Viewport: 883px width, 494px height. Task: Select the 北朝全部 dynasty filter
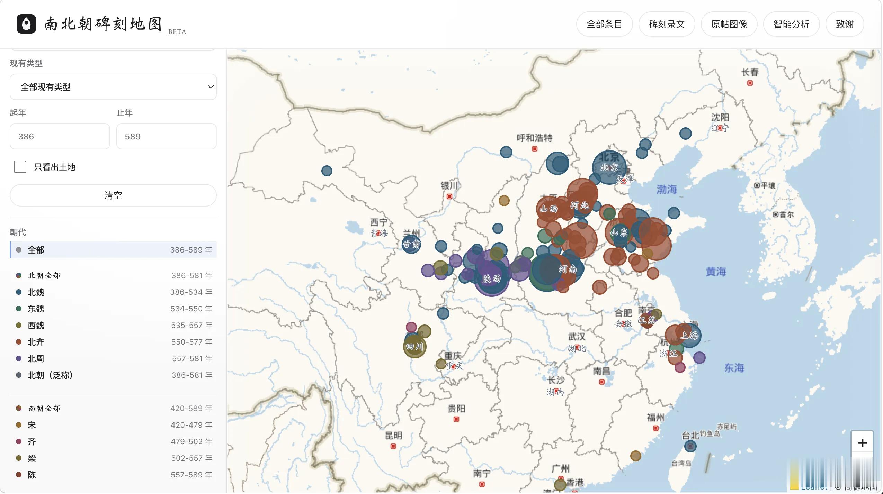coord(113,275)
